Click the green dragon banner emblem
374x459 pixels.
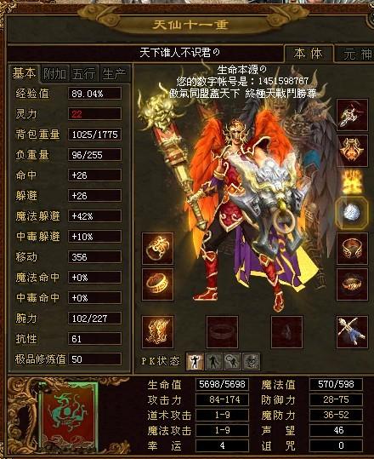(x=68, y=415)
